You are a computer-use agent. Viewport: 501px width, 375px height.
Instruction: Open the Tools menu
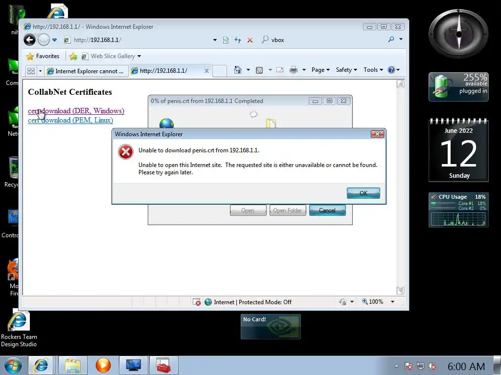pos(373,70)
